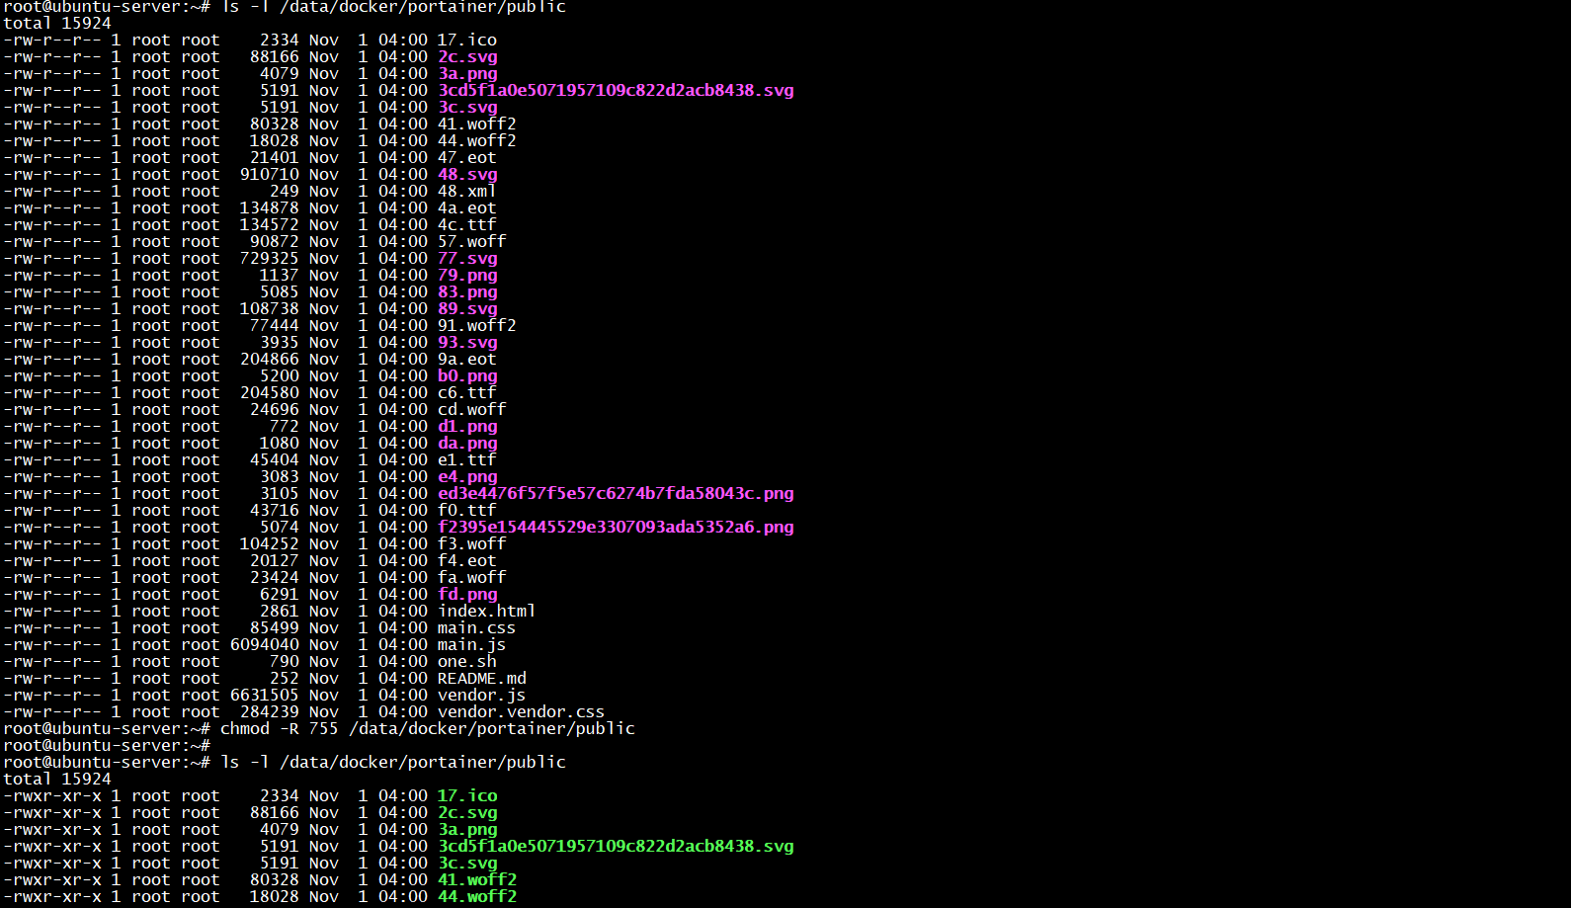1571x908 pixels.
Task: Click the file name one.sh
Action: click(467, 661)
